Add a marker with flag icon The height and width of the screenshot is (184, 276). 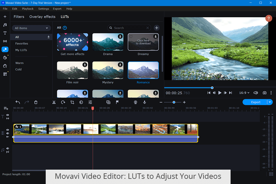[x=117, y=102]
